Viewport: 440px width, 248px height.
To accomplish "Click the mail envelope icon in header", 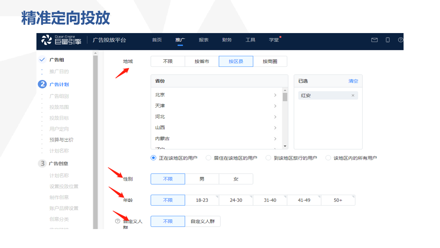I will [x=374, y=40].
